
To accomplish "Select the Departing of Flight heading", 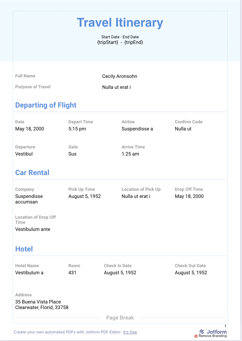I will pos(46,105).
